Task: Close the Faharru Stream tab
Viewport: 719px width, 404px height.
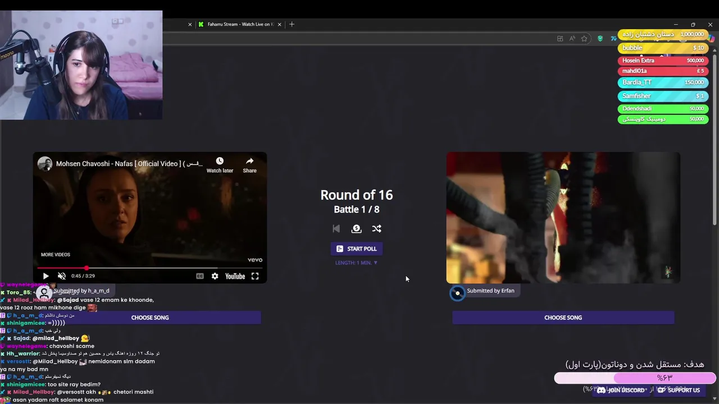Action: point(280,24)
